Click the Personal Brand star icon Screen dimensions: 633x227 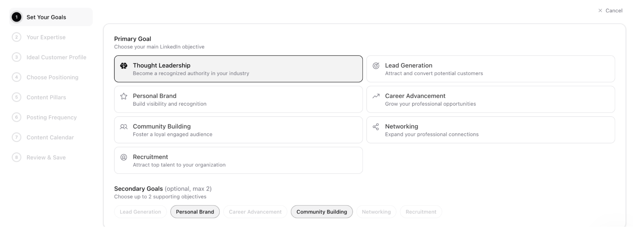[124, 96]
